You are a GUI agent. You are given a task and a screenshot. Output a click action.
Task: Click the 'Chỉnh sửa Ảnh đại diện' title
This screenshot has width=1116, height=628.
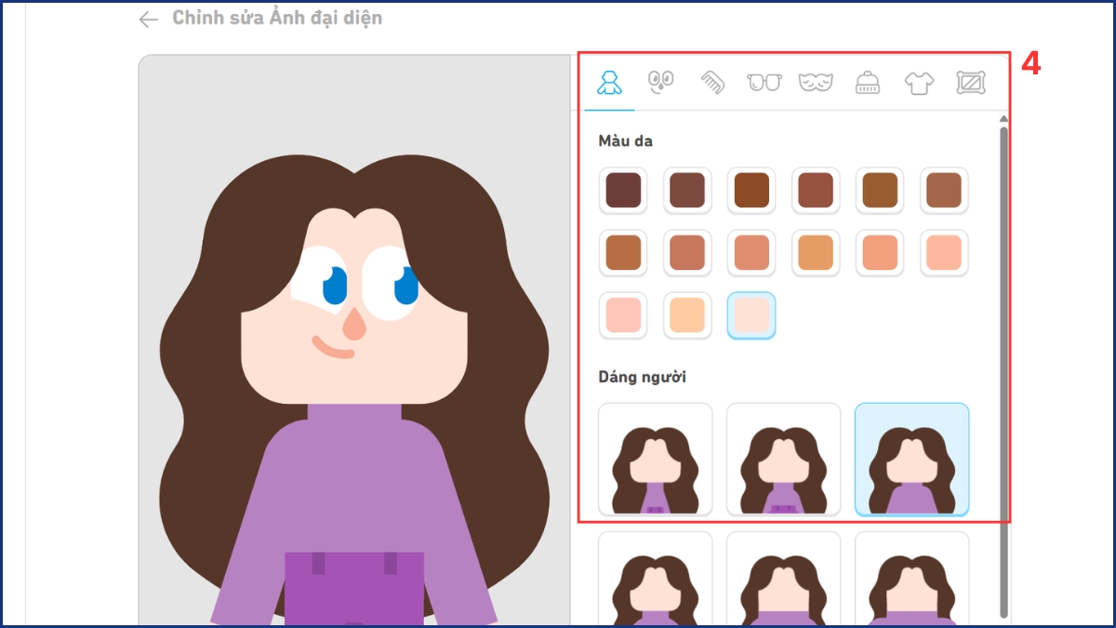[277, 18]
